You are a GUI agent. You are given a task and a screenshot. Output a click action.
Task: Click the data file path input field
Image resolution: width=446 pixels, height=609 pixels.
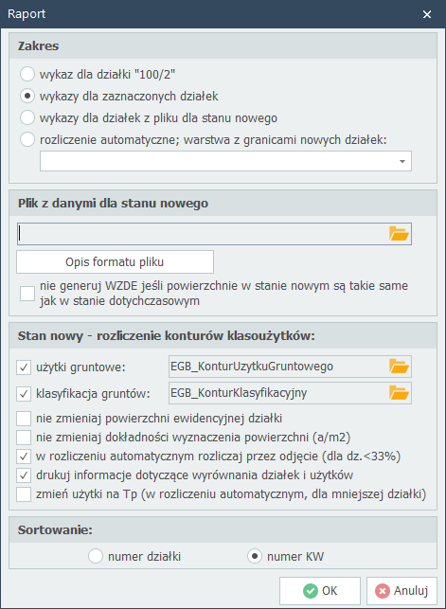[x=202, y=234]
